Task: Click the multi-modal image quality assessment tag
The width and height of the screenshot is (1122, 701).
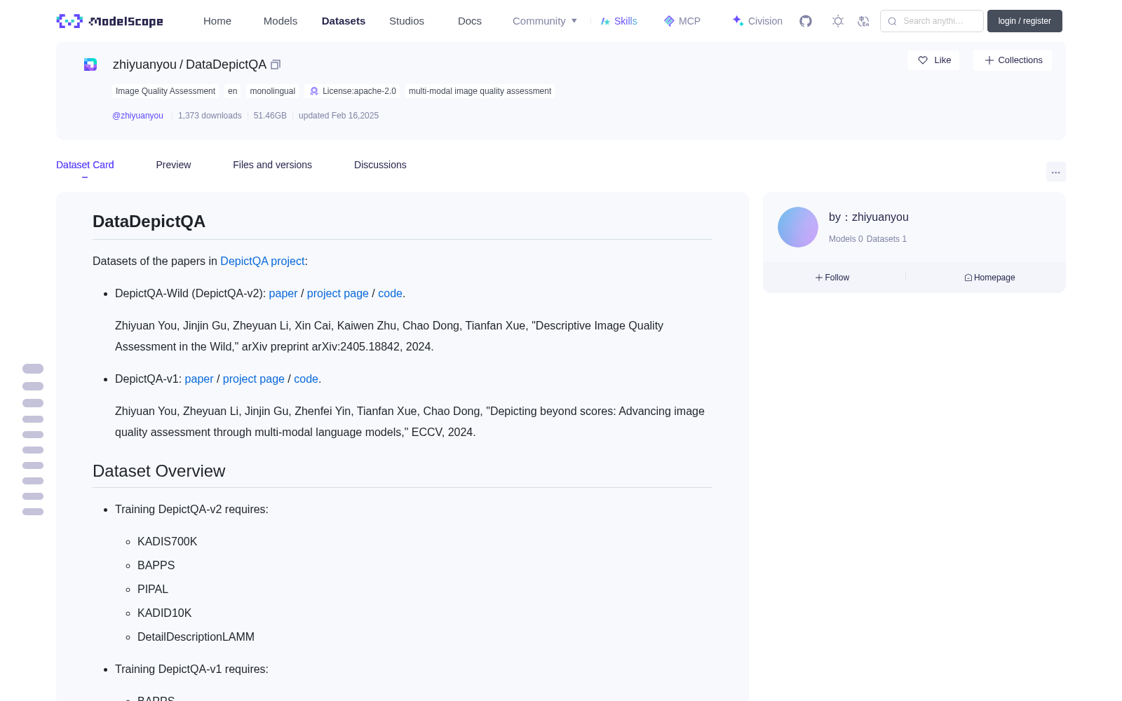Action: [x=480, y=91]
